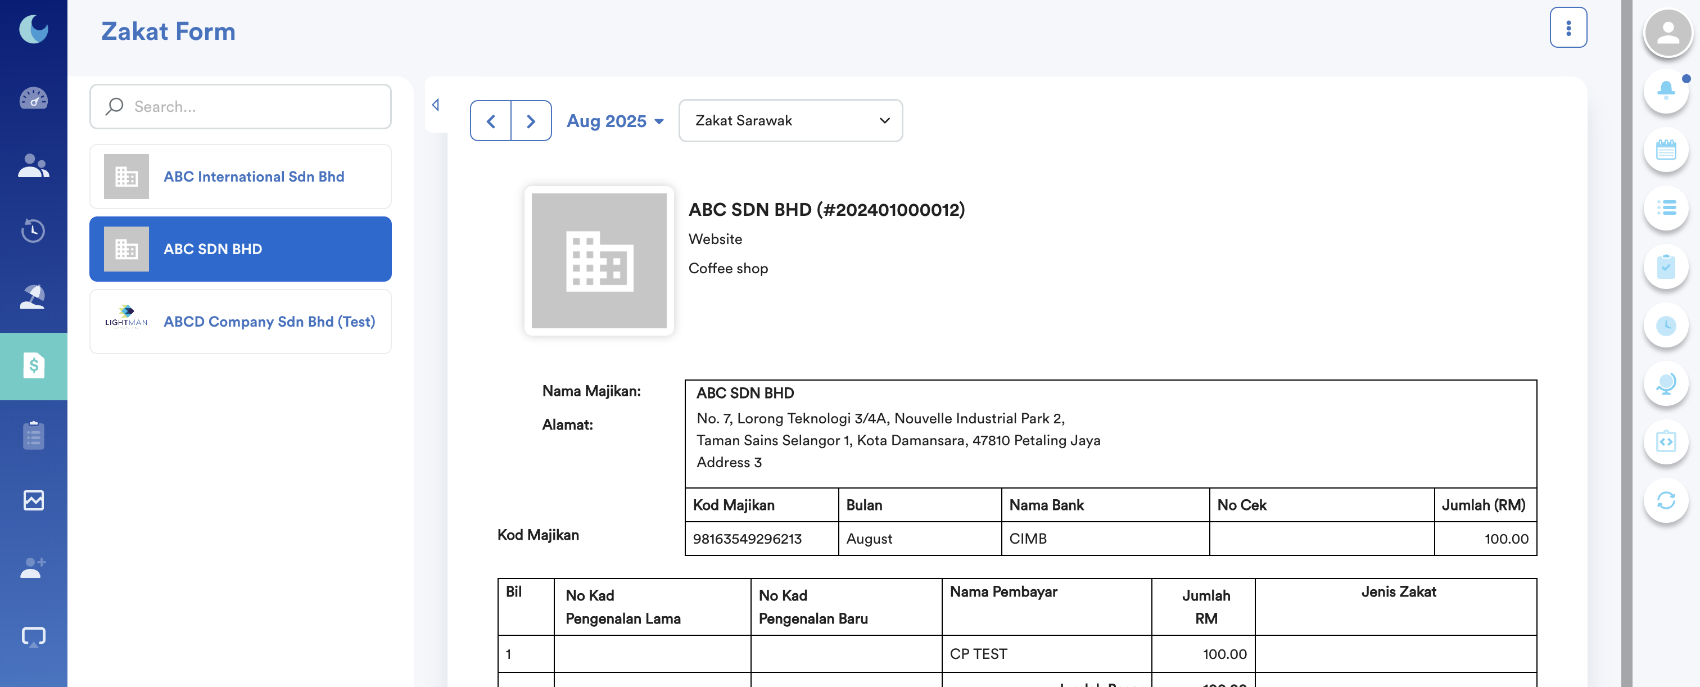Open the calendar shortcut icon on right
Screen dimensions: 1700x687
point(1666,150)
